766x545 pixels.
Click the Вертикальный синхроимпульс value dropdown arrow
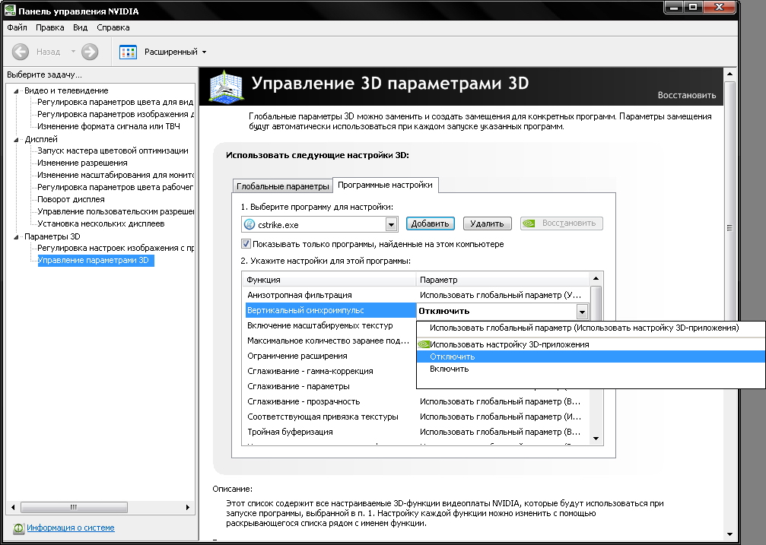582,311
